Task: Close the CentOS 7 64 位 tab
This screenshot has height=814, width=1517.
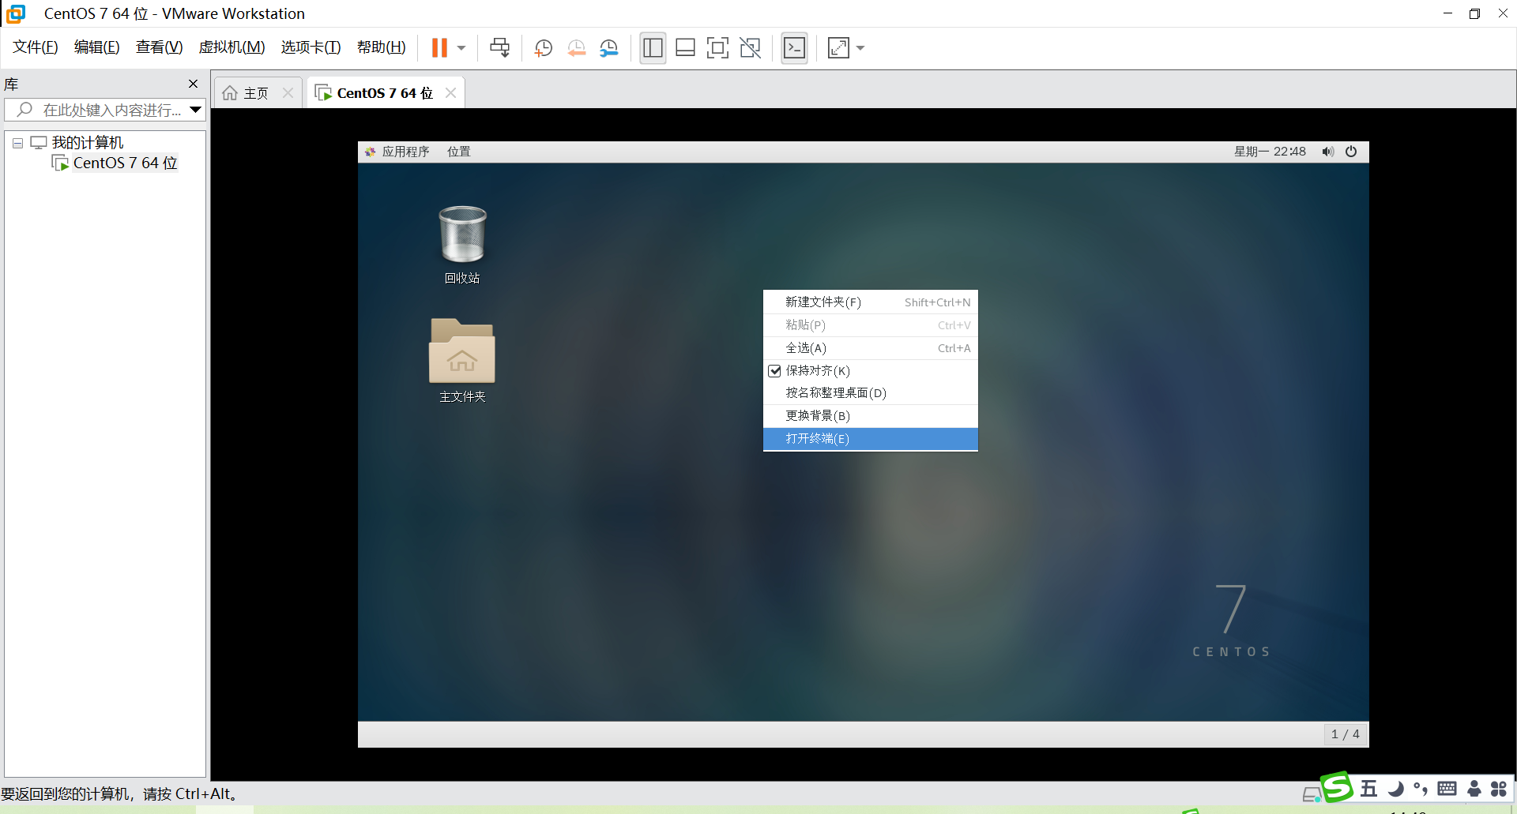Action: 451,93
